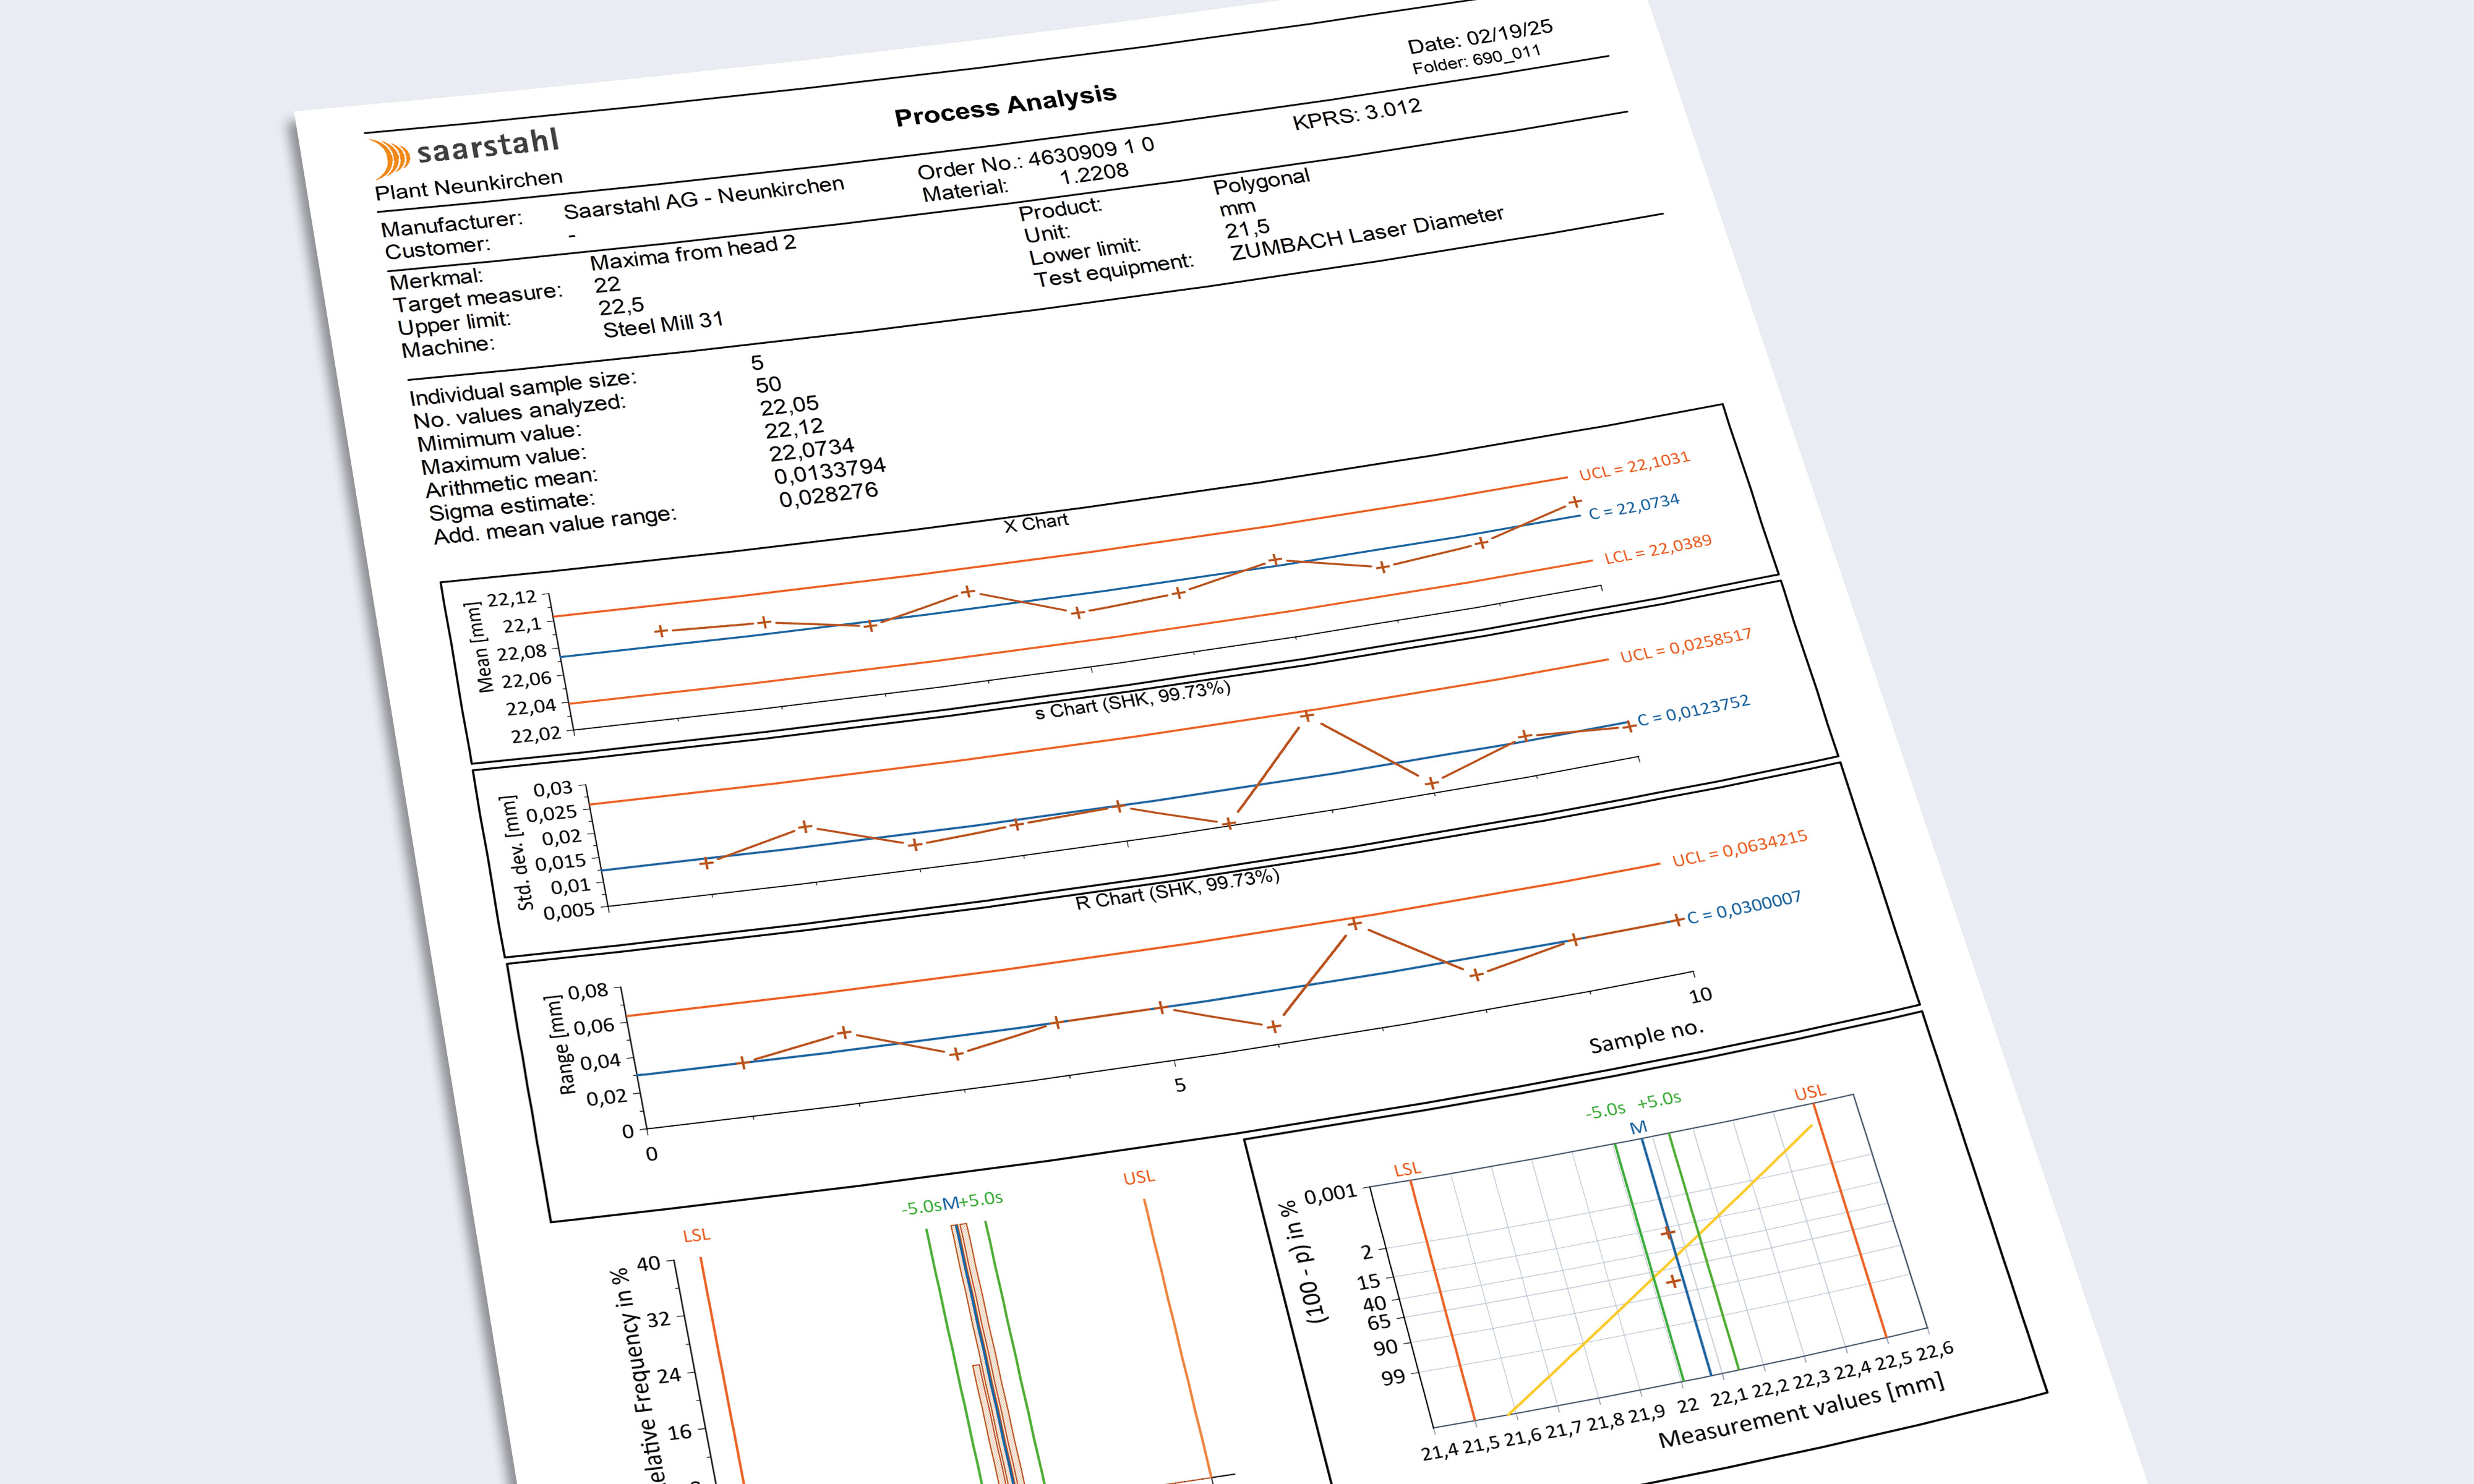
Task: Click the Maximum value '22,12'
Action: tap(795, 429)
